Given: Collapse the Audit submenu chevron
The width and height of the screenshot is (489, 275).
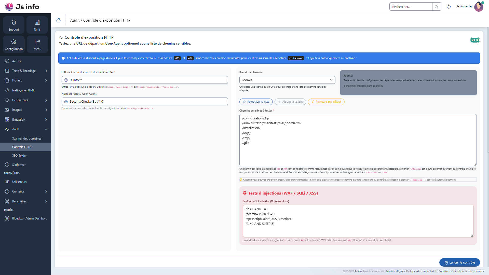Looking at the screenshot, I should 46,130.
